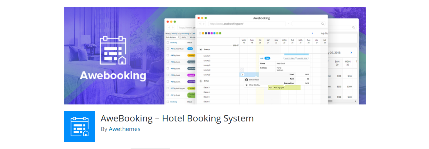Click next chevron beside 20, 2018 in right window
Image resolution: width=429 pixels, height=149 pixels.
click(x=351, y=53)
